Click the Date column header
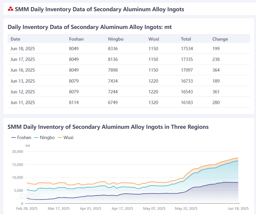The height and width of the screenshot is (214, 256). [15, 39]
